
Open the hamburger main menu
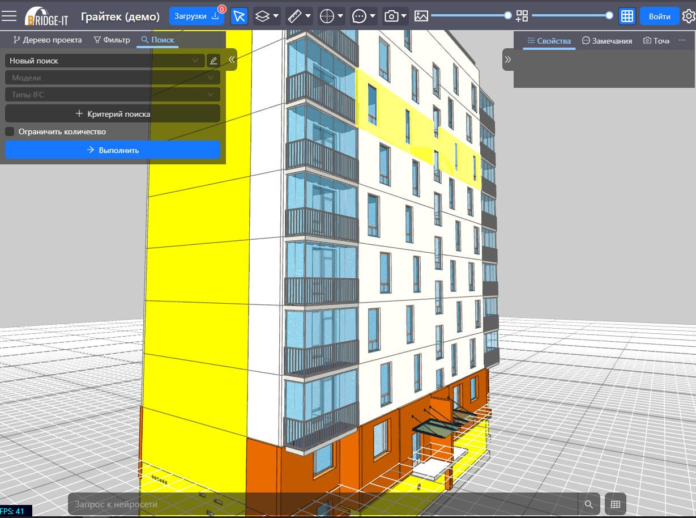9,16
